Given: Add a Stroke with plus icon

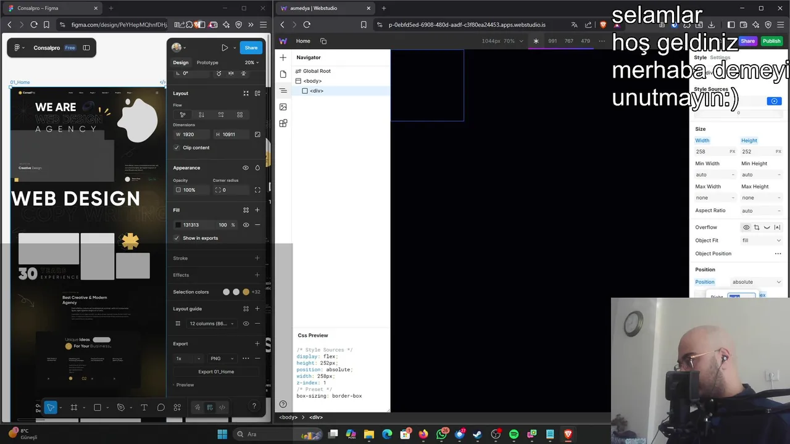Looking at the screenshot, I should [257, 258].
